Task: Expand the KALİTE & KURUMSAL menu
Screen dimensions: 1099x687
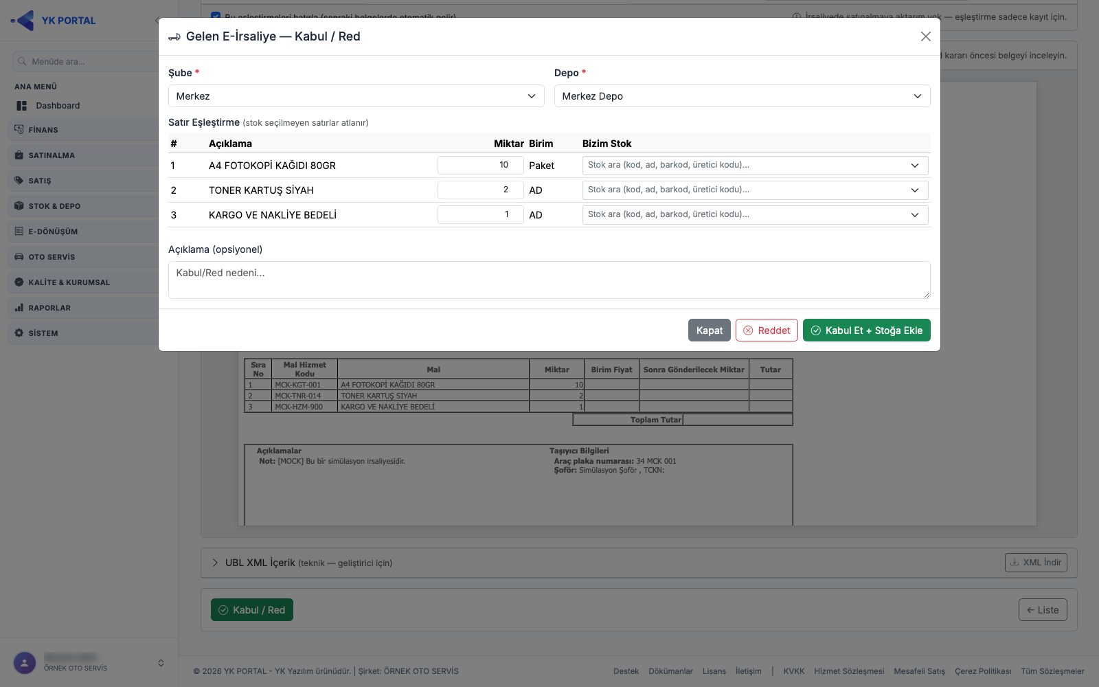Action: 83,282
